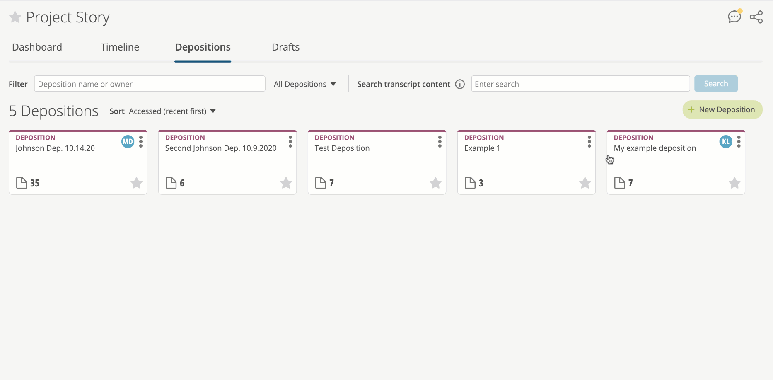
Task: Star the Test Deposition card
Action: click(x=435, y=183)
